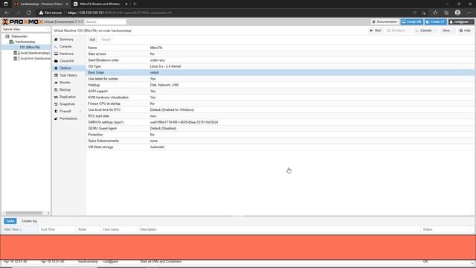Reload the page with refresh icon
Screen dimensions: 476x268
[x=28, y=13]
